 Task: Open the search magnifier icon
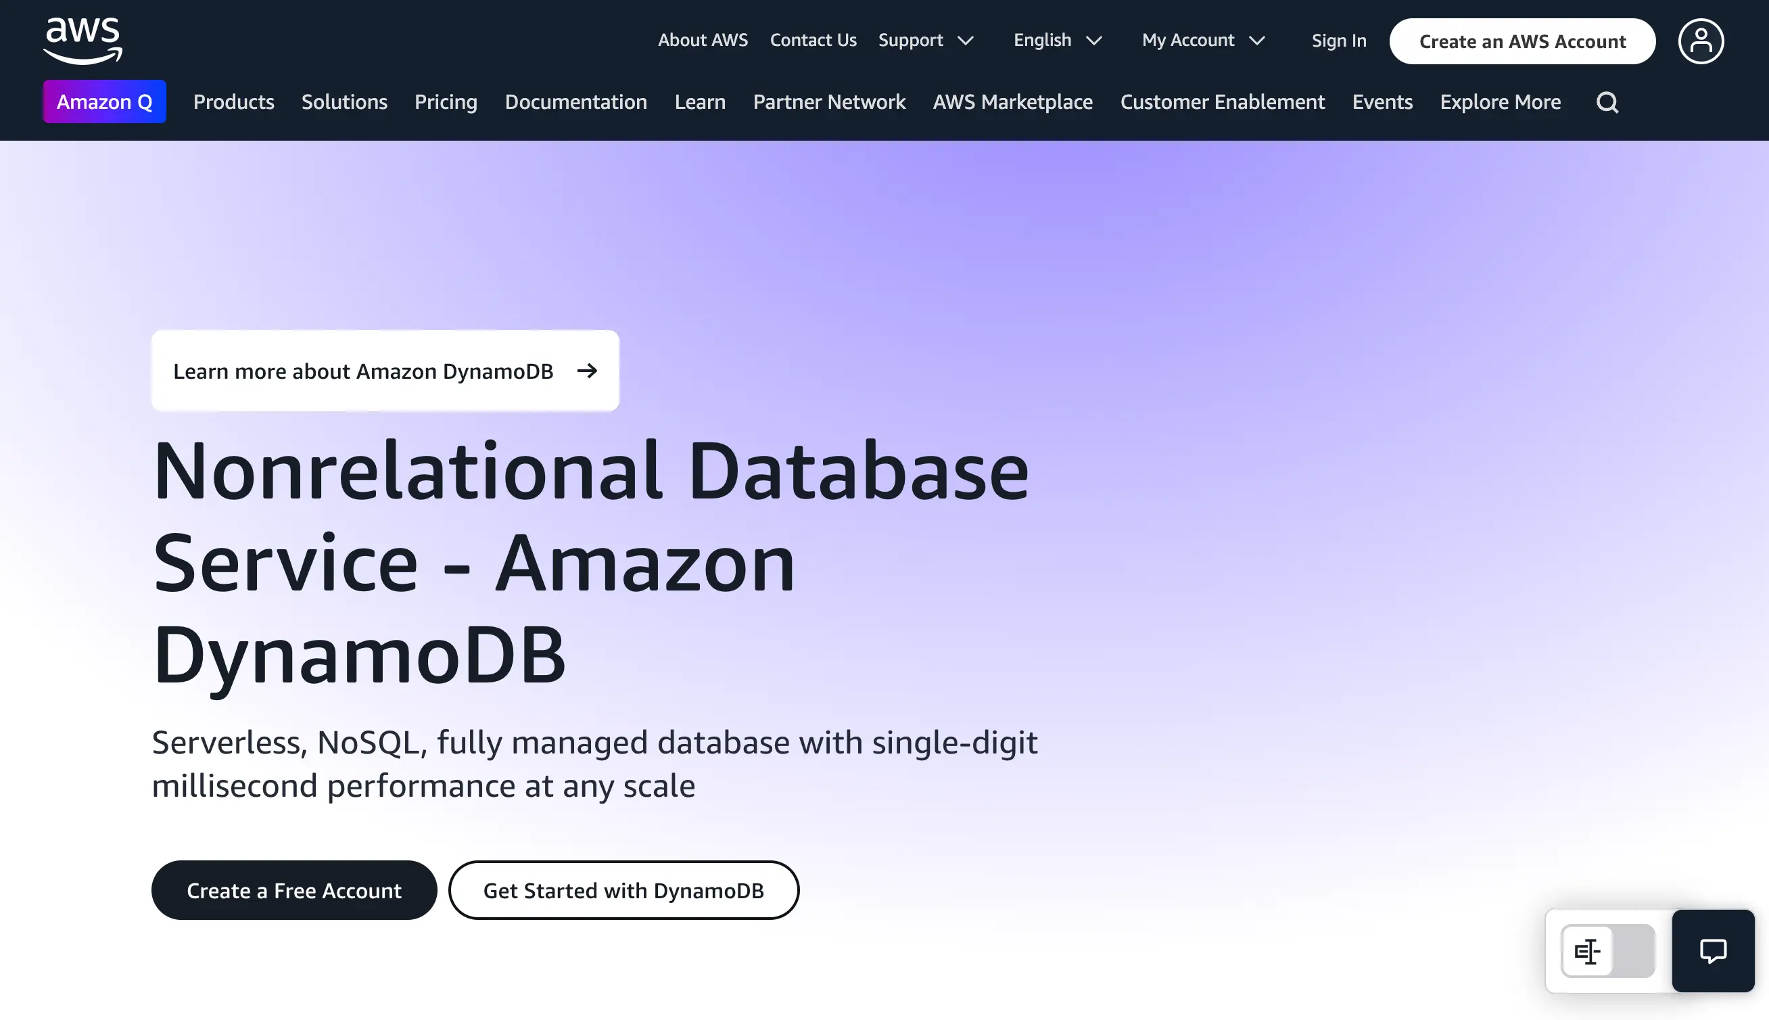tap(1607, 102)
